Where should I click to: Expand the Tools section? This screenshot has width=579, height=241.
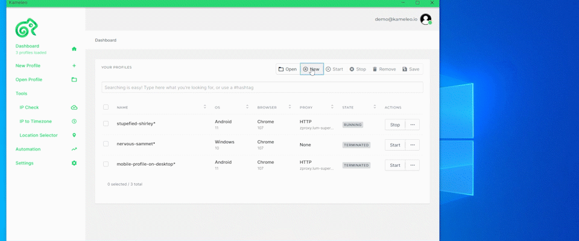(x=22, y=94)
